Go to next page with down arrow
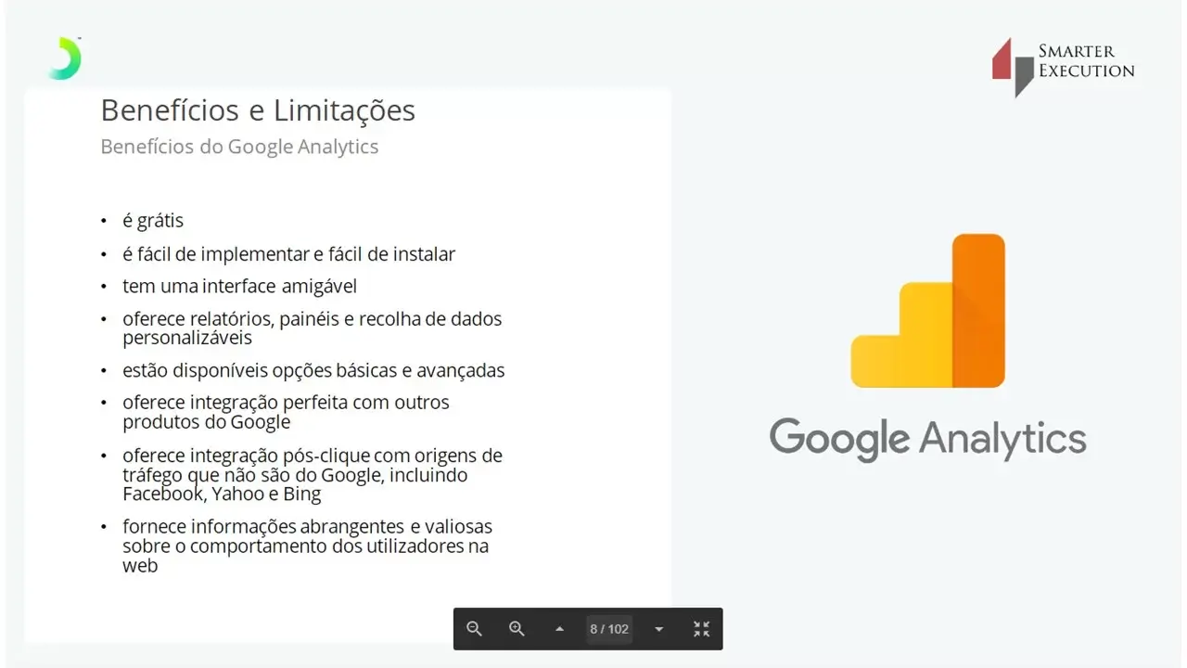The height and width of the screenshot is (668, 1187). 658,629
